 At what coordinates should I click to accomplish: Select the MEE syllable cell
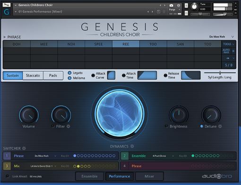[x=44, y=44]
